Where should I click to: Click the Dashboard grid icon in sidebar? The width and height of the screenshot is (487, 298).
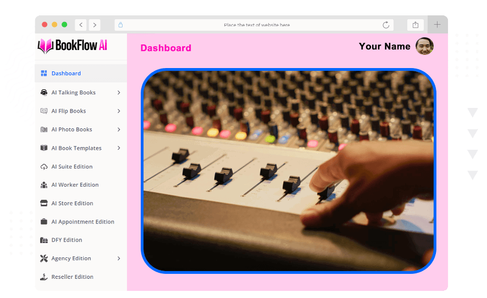pos(44,74)
